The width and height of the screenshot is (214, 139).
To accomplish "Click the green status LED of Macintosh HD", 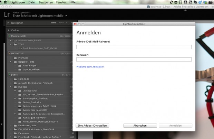I will pos(9,36).
